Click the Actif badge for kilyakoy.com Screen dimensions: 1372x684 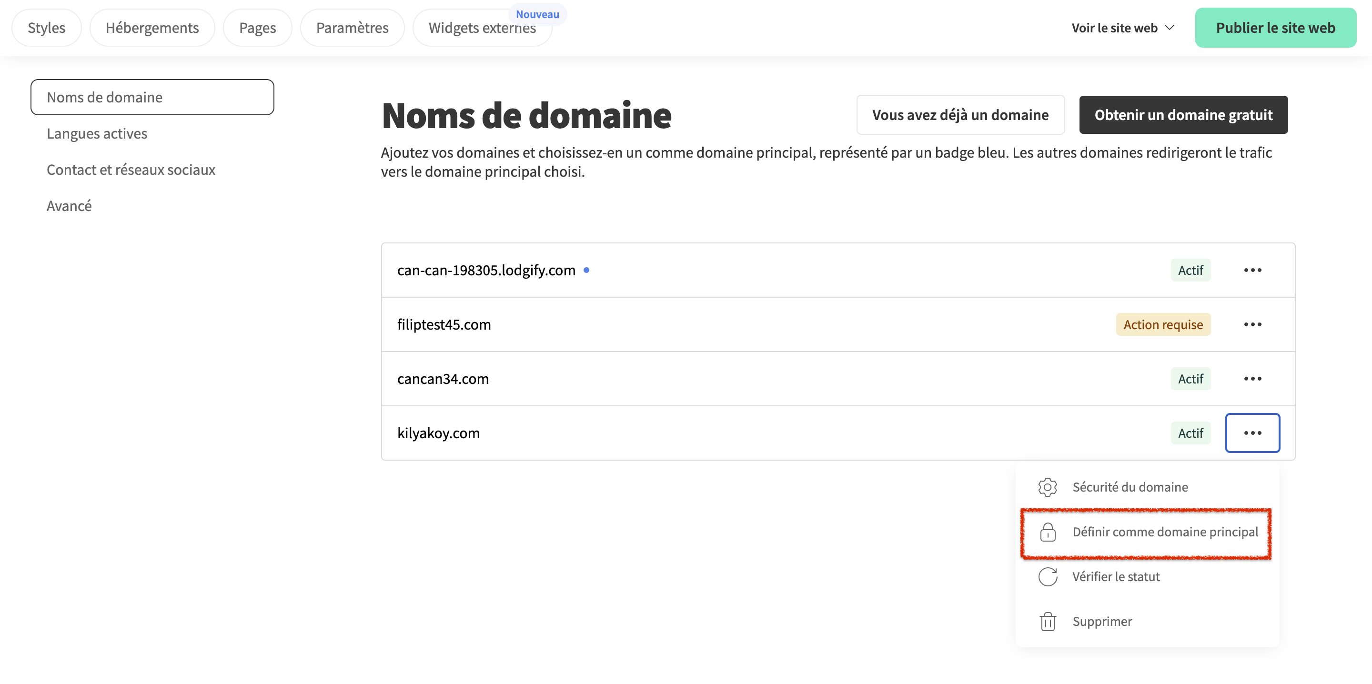[x=1190, y=433]
